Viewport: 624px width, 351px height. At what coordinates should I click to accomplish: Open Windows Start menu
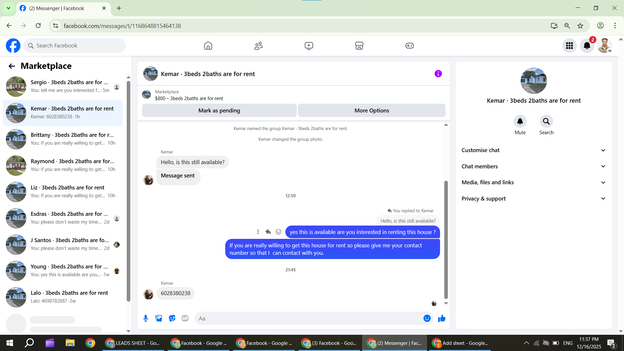point(10,343)
